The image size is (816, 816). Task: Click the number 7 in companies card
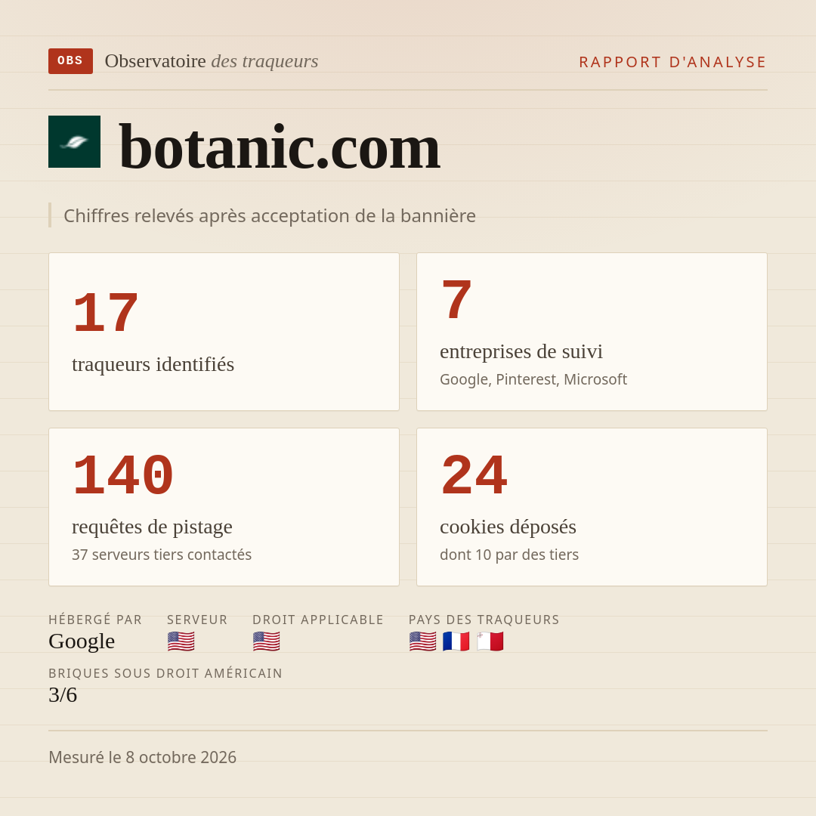[x=456, y=300]
